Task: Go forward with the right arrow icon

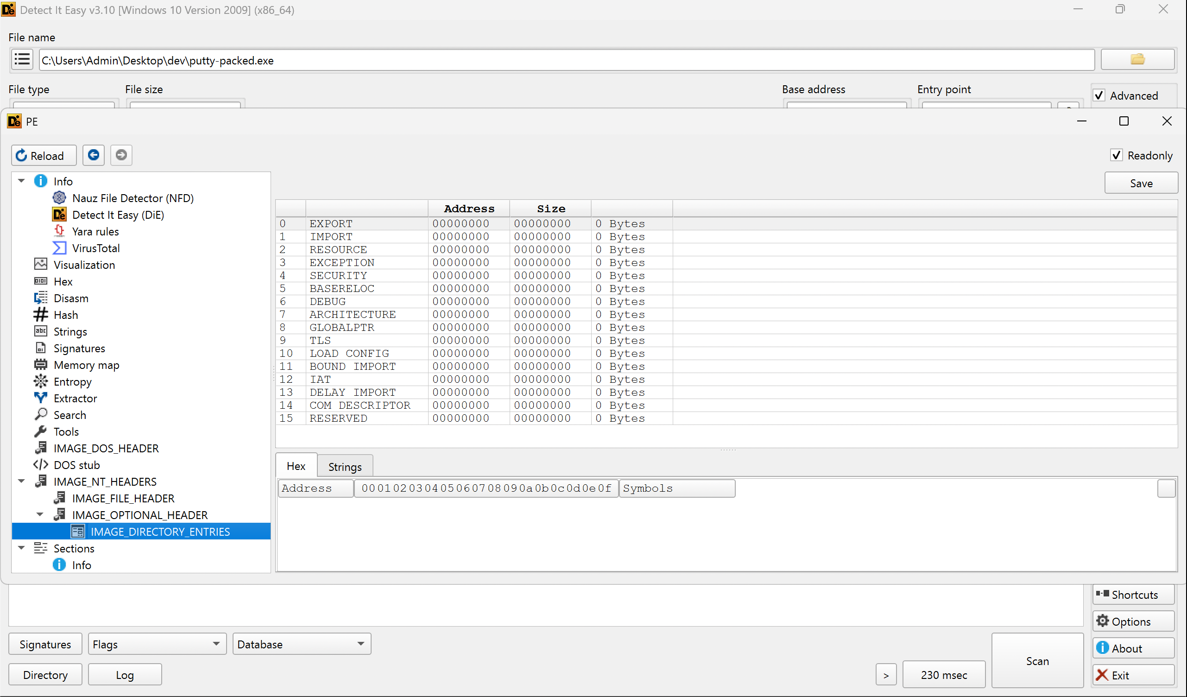Action: click(121, 155)
